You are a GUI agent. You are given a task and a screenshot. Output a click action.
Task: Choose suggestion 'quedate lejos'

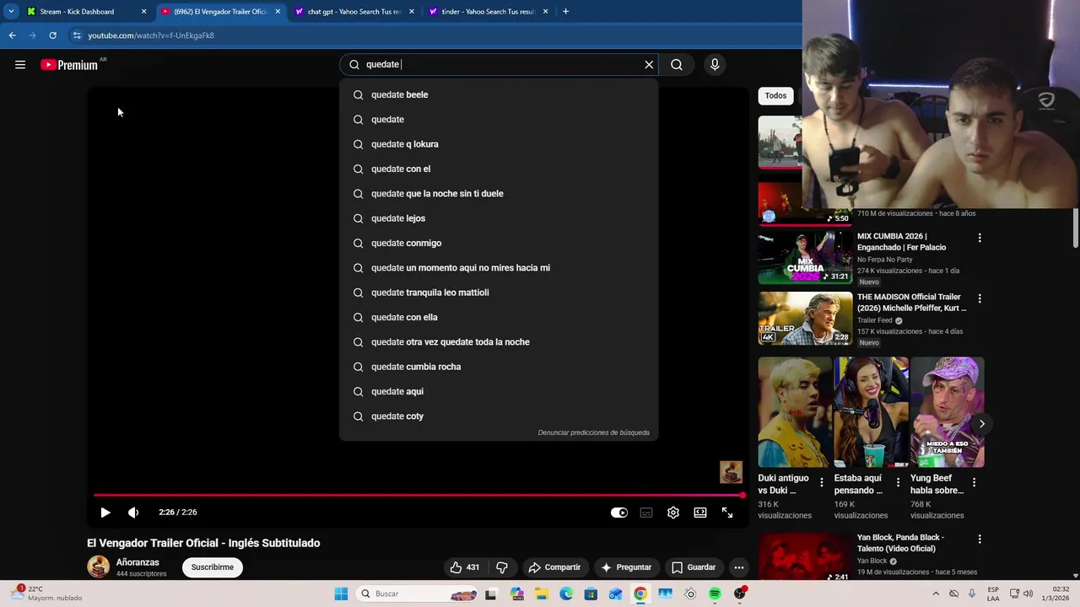click(x=499, y=218)
